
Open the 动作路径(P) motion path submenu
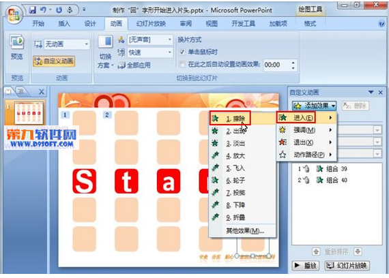[306, 155]
